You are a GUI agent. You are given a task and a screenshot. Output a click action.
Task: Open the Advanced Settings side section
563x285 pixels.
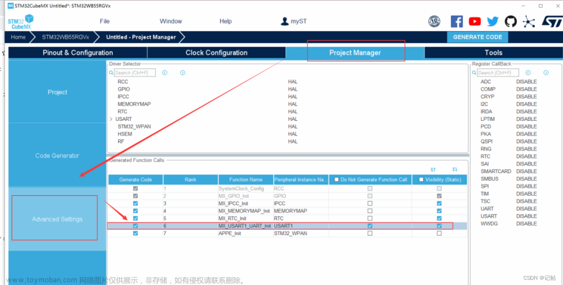(57, 219)
